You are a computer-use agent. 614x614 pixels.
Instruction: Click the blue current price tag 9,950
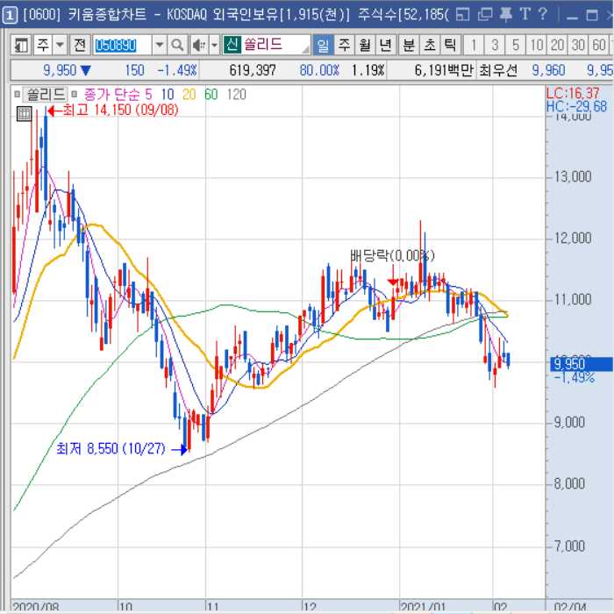581,364
